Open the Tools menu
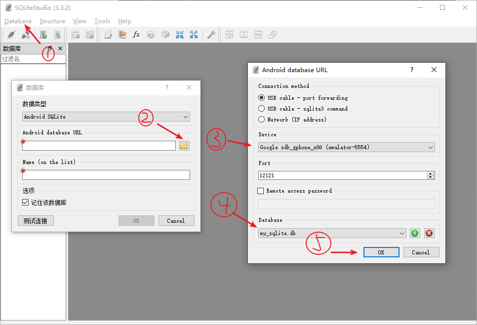The height and width of the screenshot is (325, 477). coord(102,21)
